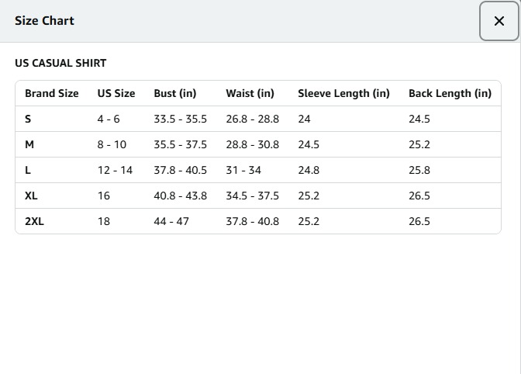
Task: Select the sleeve length value 24.8
Action: pos(309,170)
